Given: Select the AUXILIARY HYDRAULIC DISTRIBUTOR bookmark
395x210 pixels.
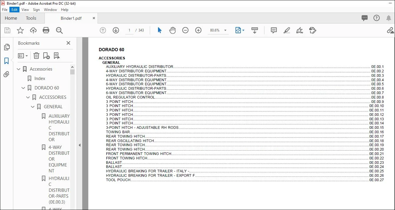Looking at the screenshot, I should click(x=59, y=128).
